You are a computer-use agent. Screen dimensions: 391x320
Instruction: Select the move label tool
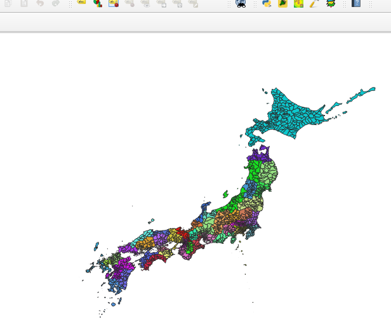pyautogui.click(x=161, y=3)
